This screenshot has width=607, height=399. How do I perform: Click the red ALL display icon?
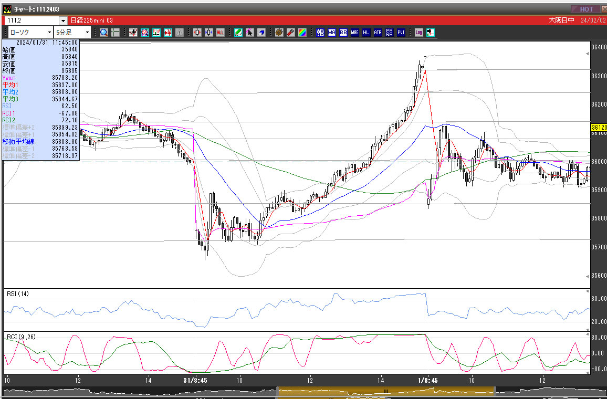220,33
